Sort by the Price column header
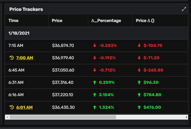 [68, 21]
